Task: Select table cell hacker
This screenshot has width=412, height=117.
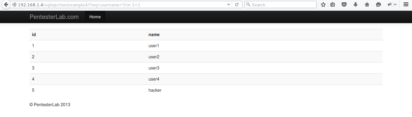Action: pyautogui.click(x=155, y=90)
